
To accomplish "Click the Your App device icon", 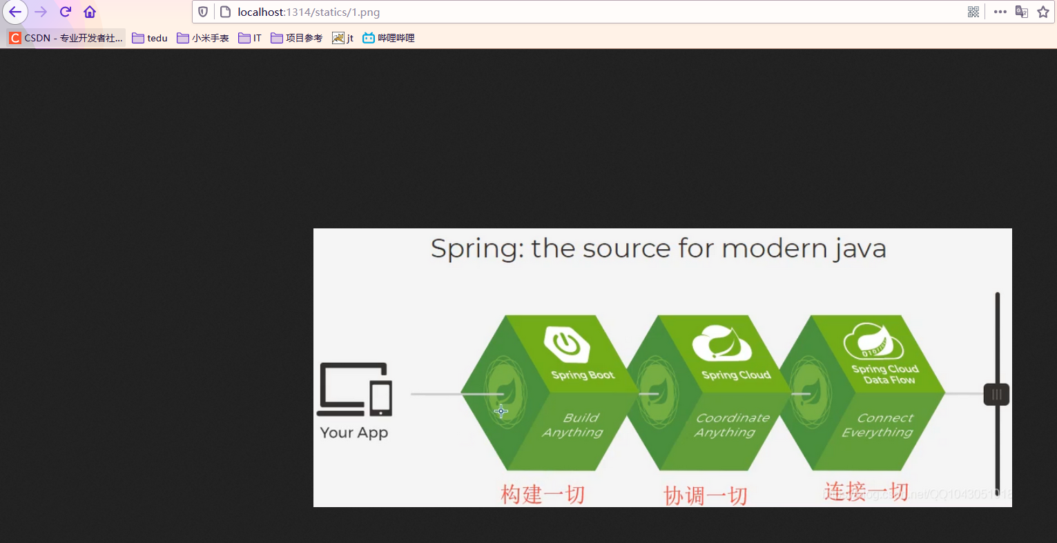I will (354, 389).
